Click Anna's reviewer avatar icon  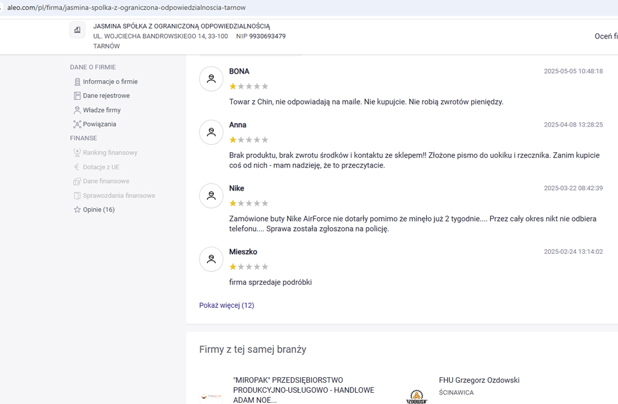pyautogui.click(x=212, y=132)
